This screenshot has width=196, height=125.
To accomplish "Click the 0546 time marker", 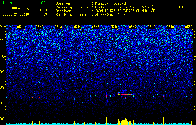I will 114,27.
